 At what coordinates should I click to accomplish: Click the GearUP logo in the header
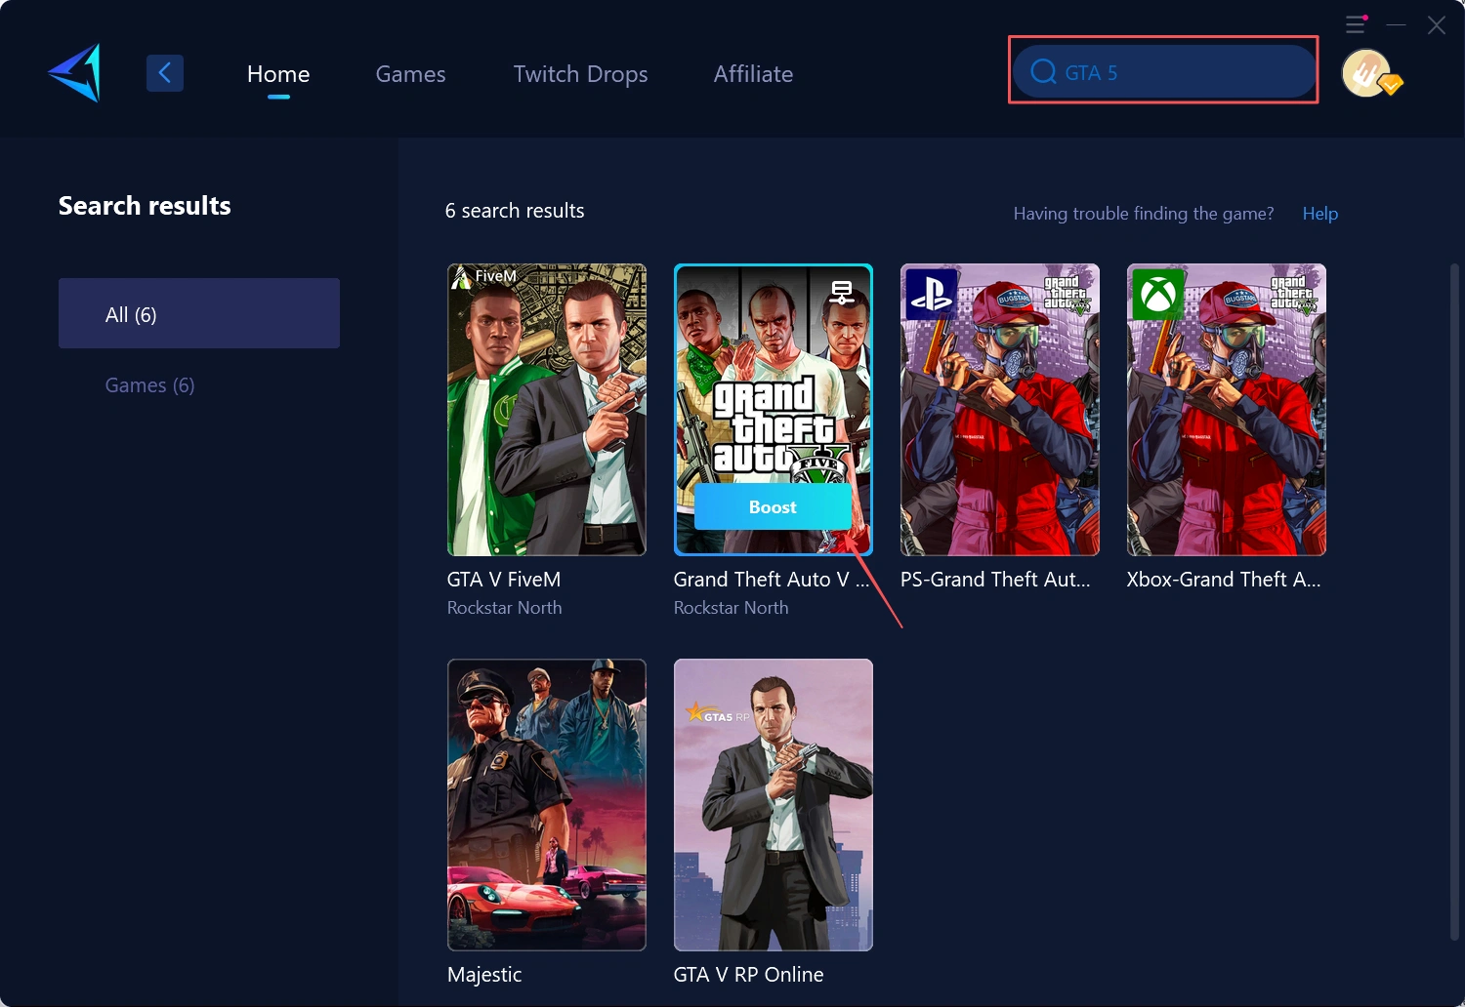[75, 73]
